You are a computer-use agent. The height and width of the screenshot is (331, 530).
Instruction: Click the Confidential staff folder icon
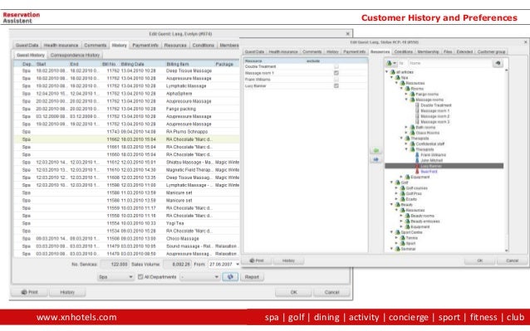(x=412, y=144)
